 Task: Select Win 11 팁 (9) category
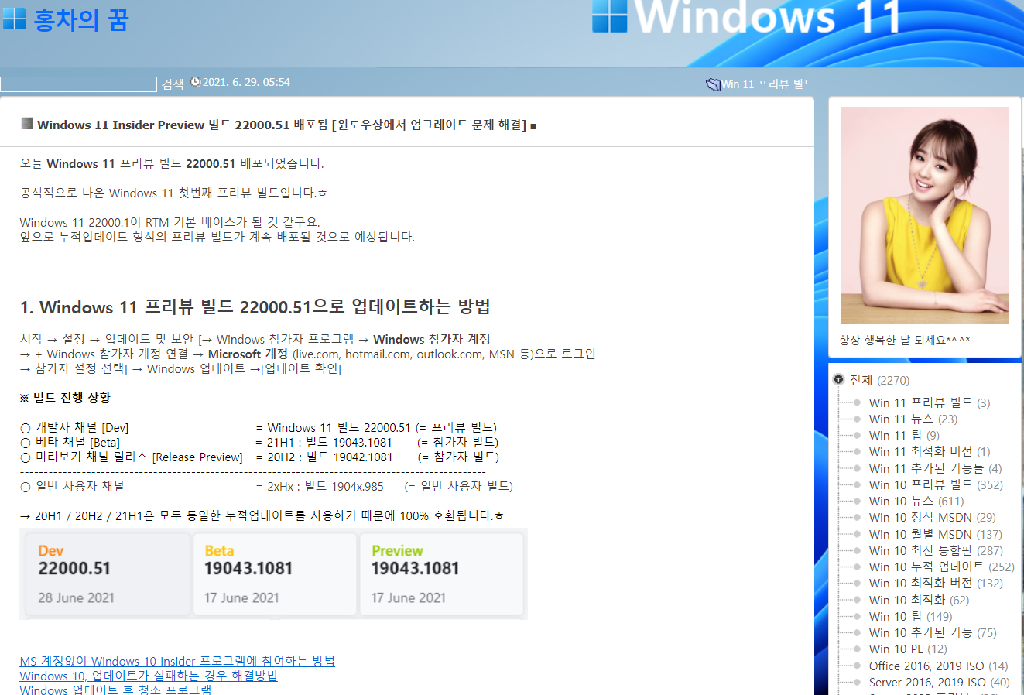pos(903,435)
